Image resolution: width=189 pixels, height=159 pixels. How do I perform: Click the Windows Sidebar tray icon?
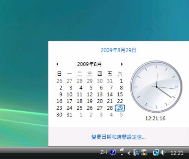coord(137,152)
